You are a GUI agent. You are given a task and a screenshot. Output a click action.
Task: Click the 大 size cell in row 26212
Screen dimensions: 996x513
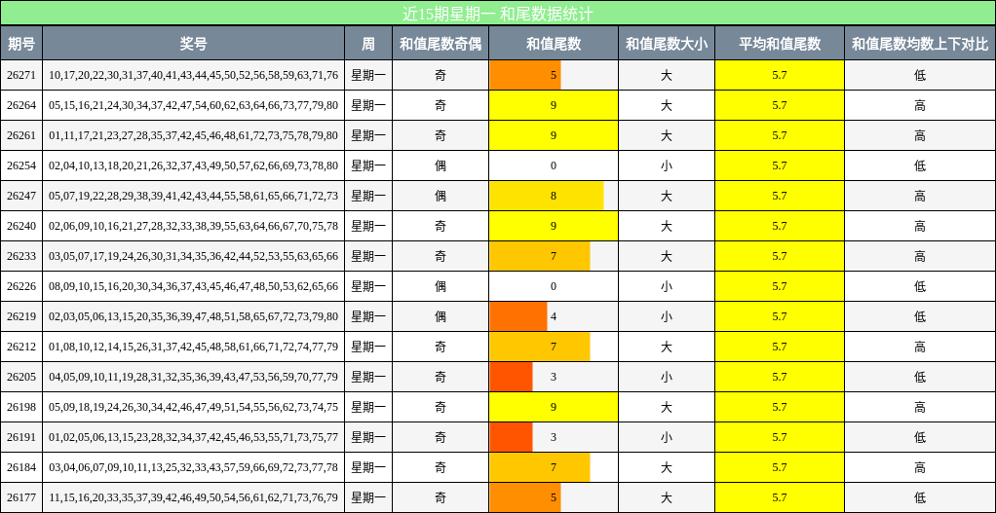coord(667,347)
